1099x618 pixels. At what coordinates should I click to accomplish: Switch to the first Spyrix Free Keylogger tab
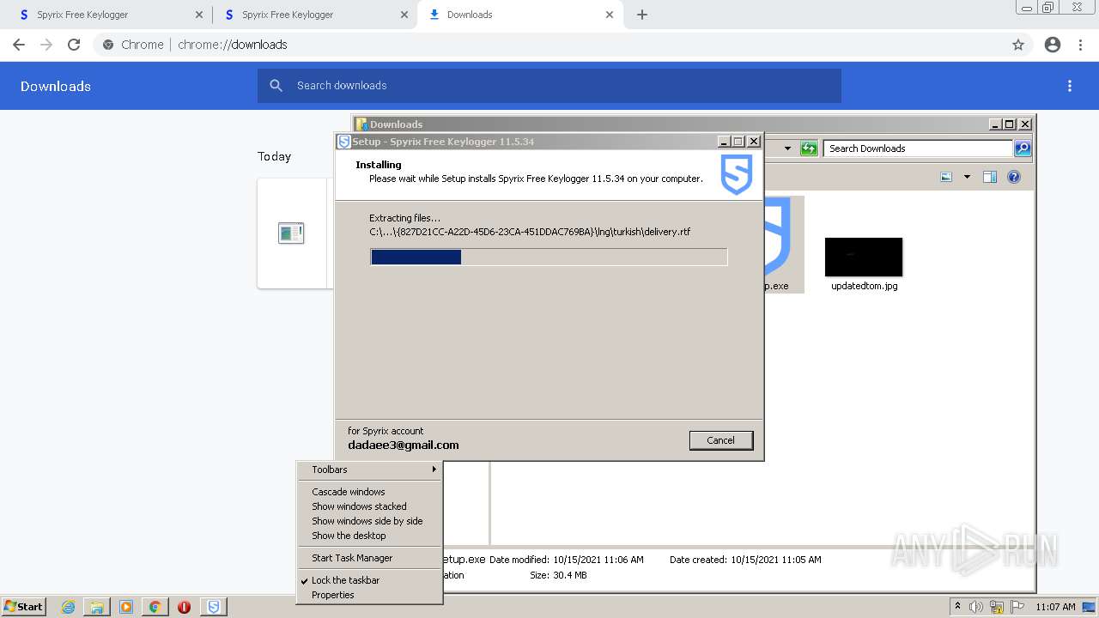[x=109, y=15]
